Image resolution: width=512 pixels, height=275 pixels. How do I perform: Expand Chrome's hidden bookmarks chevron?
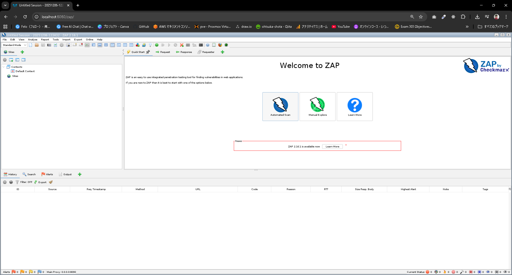[x=467, y=27]
